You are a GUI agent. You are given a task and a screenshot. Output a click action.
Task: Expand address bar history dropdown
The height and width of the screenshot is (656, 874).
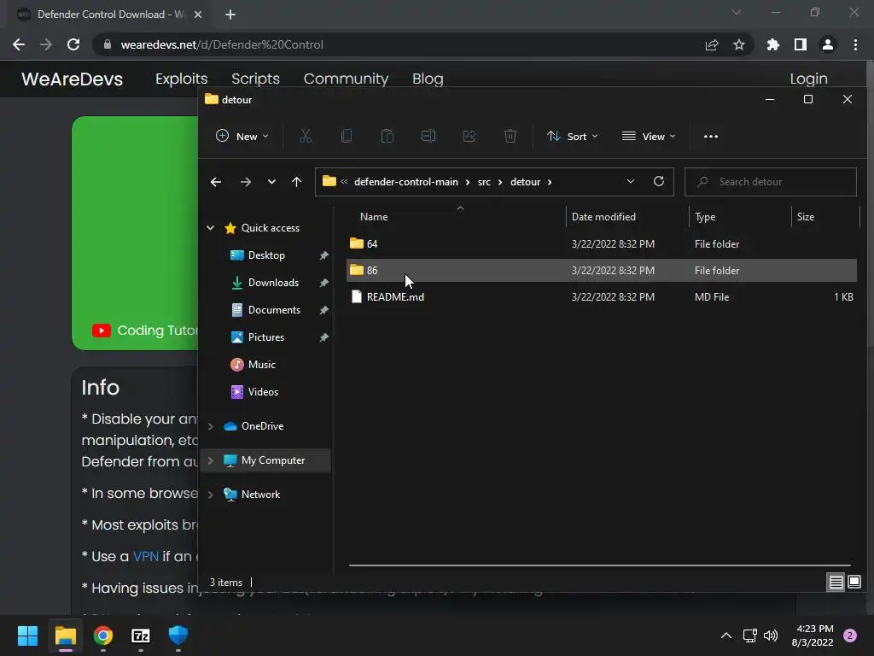(631, 182)
